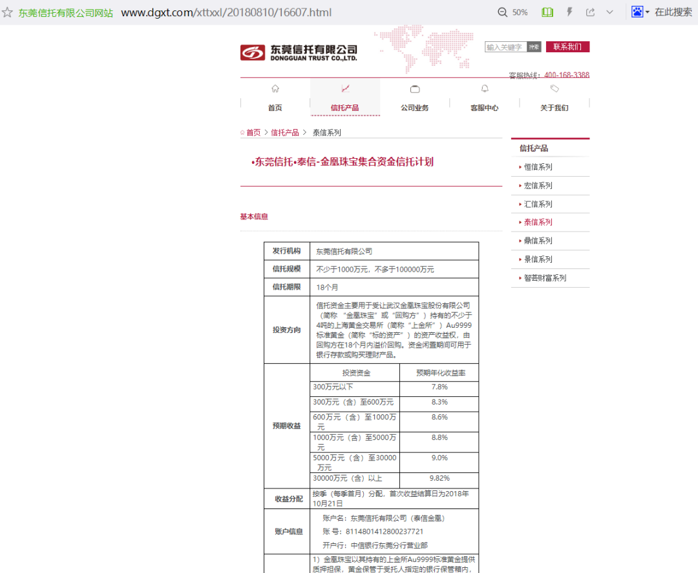Click account number 8114801412800237721
This screenshot has height=573, width=698.
coord(385,532)
